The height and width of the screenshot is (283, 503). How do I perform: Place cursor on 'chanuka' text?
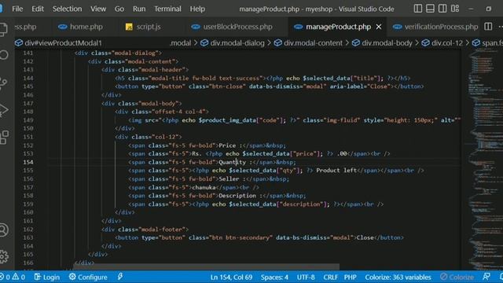click(204, 187)
